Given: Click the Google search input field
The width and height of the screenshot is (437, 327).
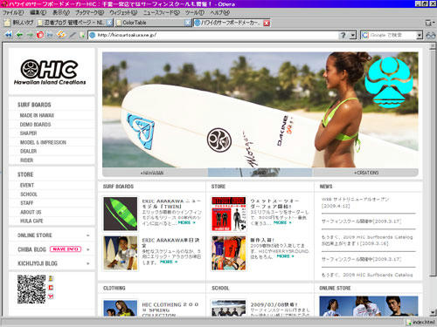Looking at the screenshot, I should coord(392,35).
